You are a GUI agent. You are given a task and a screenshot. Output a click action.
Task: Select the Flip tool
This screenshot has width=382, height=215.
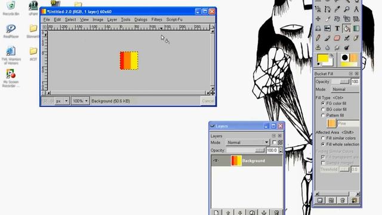coord(328,28)
